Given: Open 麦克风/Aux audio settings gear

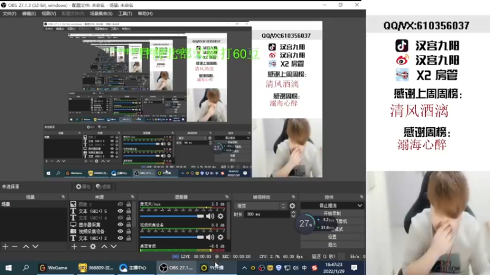Looking at the screenshot, I should 221,216.
